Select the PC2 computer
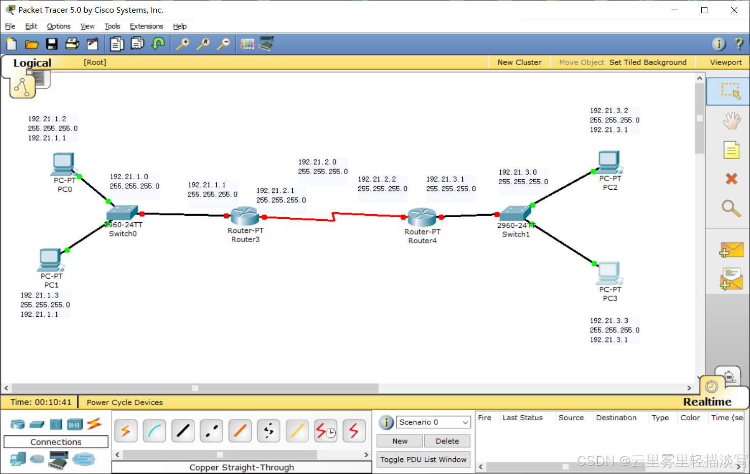750x474 pixels. pos(609,162)
